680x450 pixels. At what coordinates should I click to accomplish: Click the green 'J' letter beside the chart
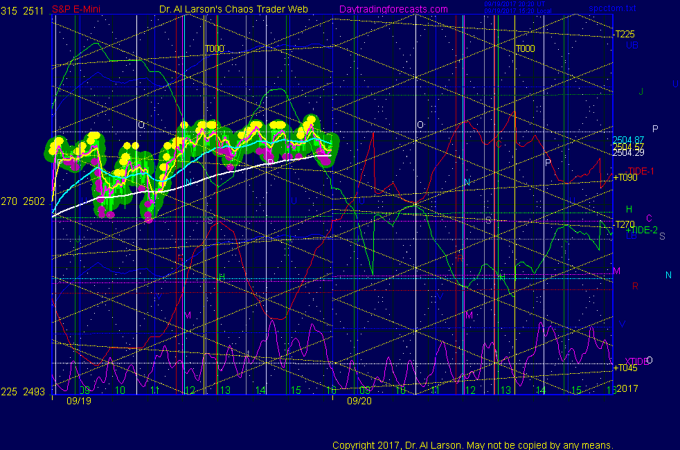[641, 91]
